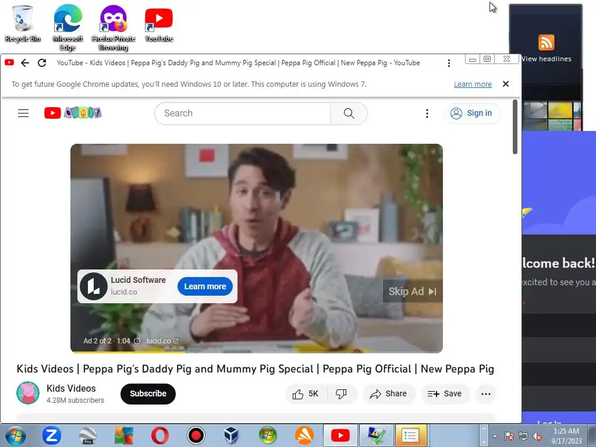Click the video ad progress bar
This screenshot has width=596, height=447.
(257, 352)
